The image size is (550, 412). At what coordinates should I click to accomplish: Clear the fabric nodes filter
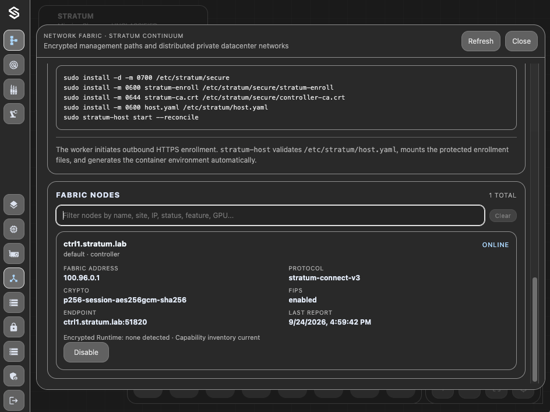coord(503,216)
